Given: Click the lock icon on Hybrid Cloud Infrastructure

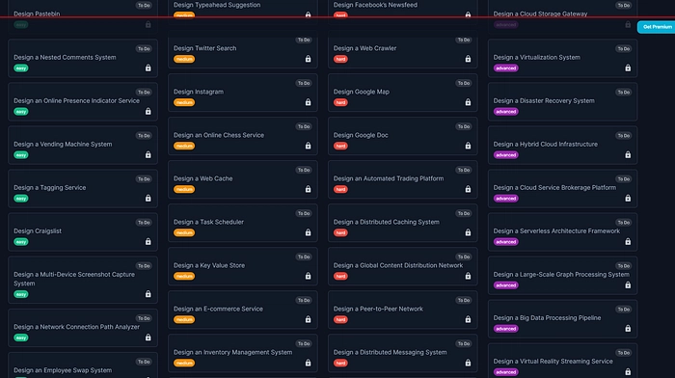Looking at the screenshot, I should point(628,155).
